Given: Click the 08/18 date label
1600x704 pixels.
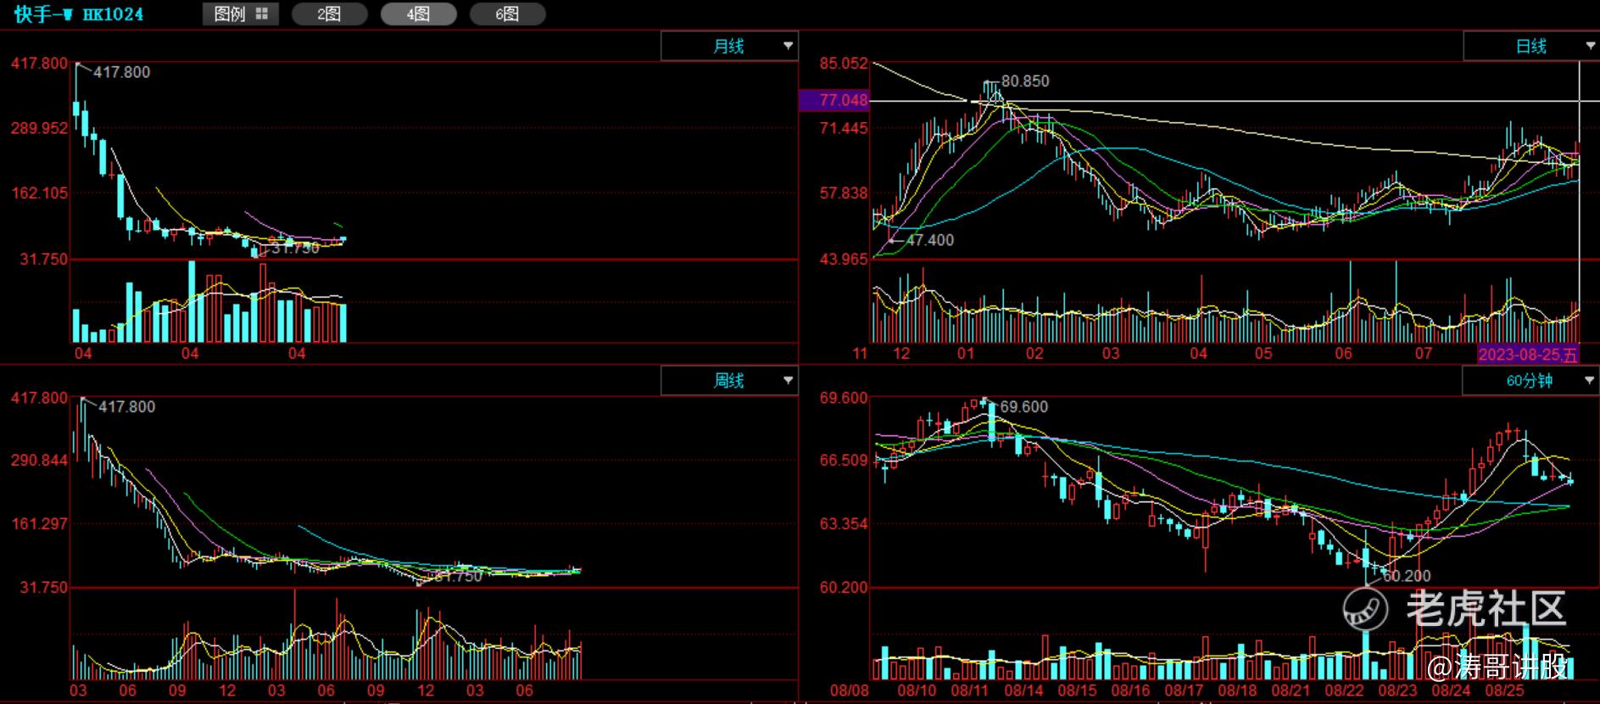Looking at the screenshot, I should [x=1237, y=691].
